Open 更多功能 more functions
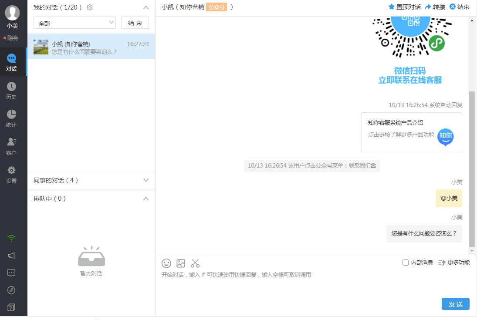 [454, 263]
